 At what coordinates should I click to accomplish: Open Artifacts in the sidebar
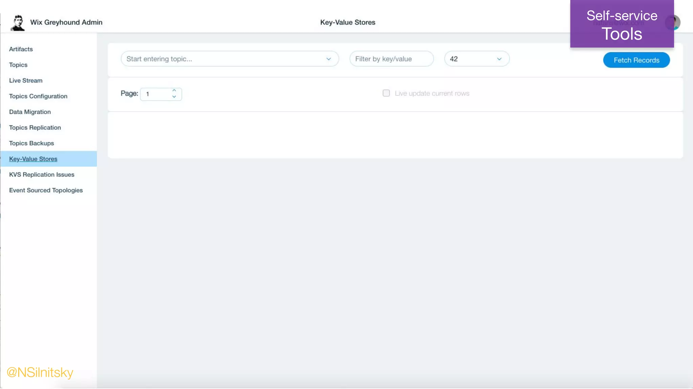21,49
